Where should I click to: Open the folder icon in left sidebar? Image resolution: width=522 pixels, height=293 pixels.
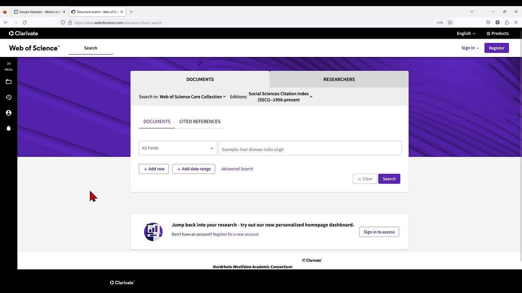9,82
